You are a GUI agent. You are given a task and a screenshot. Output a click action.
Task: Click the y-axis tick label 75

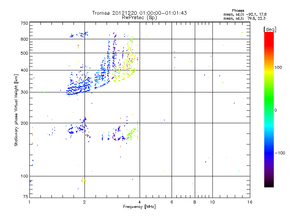pyautogui.click(x=25, y=197)
